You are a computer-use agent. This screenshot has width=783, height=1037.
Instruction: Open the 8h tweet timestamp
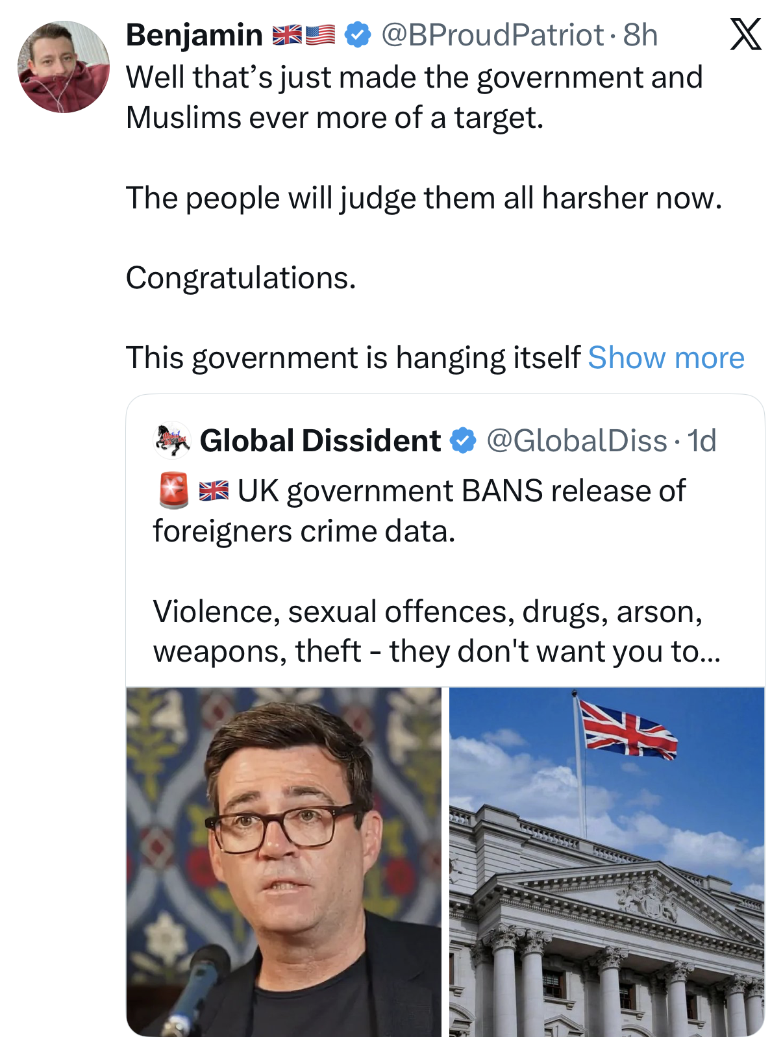click(640, 35)
